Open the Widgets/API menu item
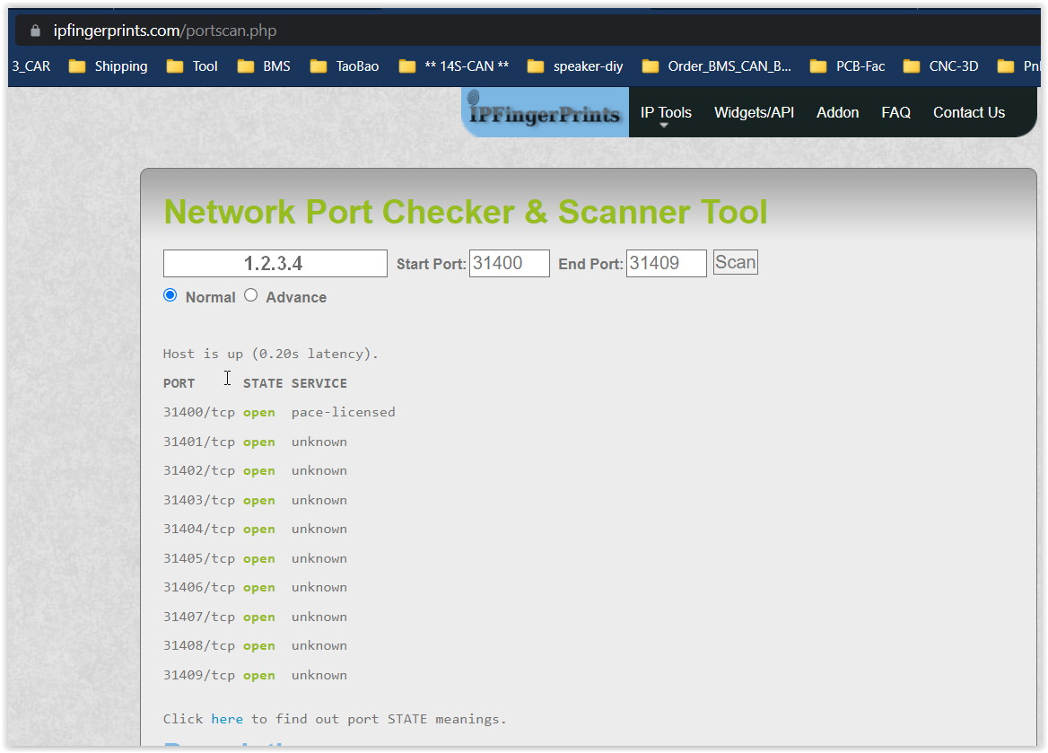Viewport: 1048px width, 753px height. click(754, 112)
